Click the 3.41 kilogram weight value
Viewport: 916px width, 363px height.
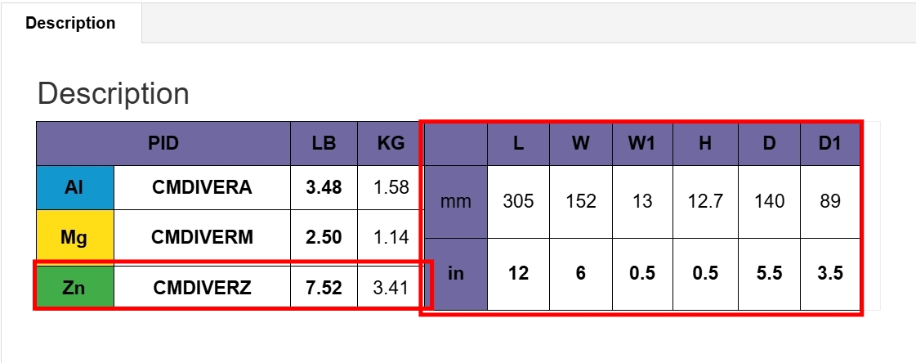[x=391, y=287]
